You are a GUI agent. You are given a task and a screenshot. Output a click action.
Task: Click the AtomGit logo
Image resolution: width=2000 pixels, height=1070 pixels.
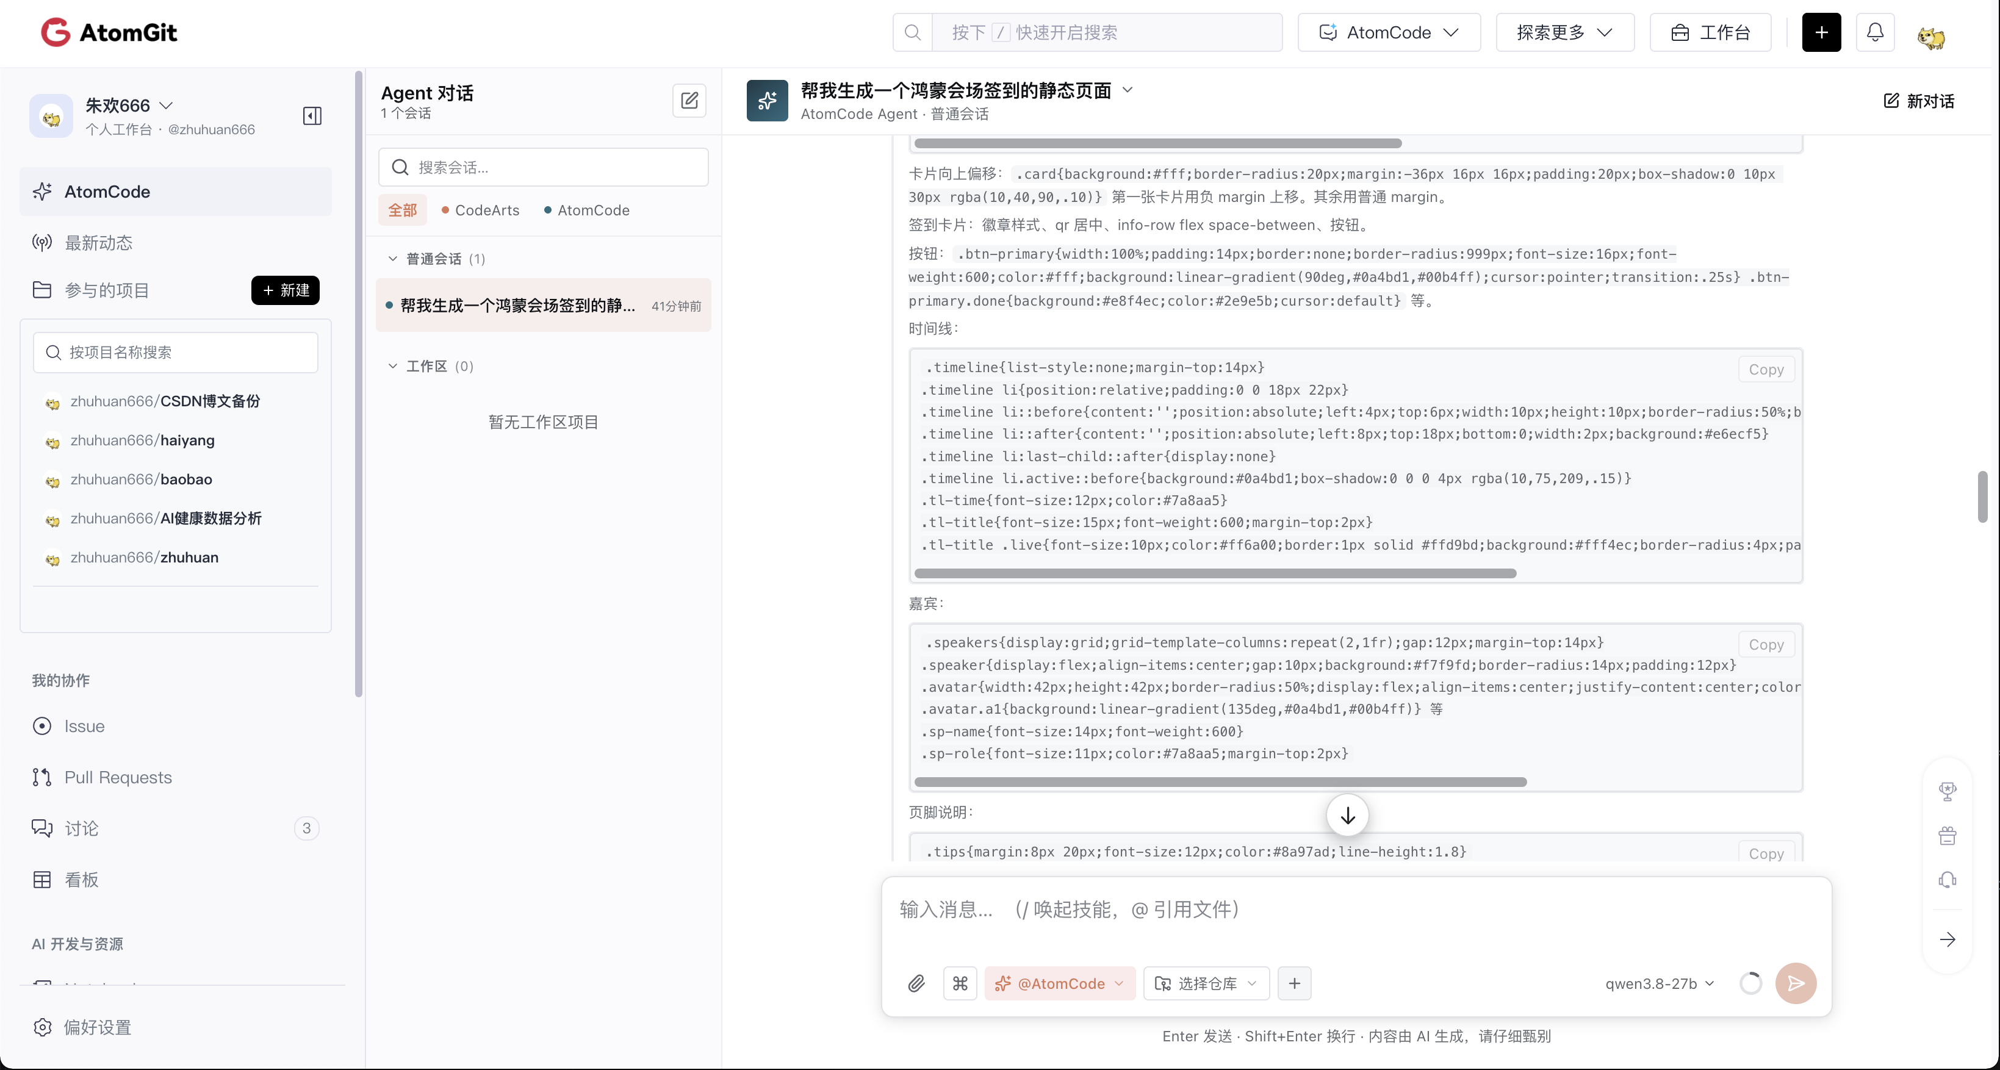(109, 32)
